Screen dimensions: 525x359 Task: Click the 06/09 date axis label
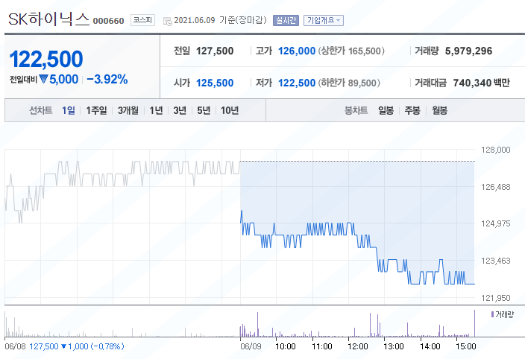coord(251,346)
